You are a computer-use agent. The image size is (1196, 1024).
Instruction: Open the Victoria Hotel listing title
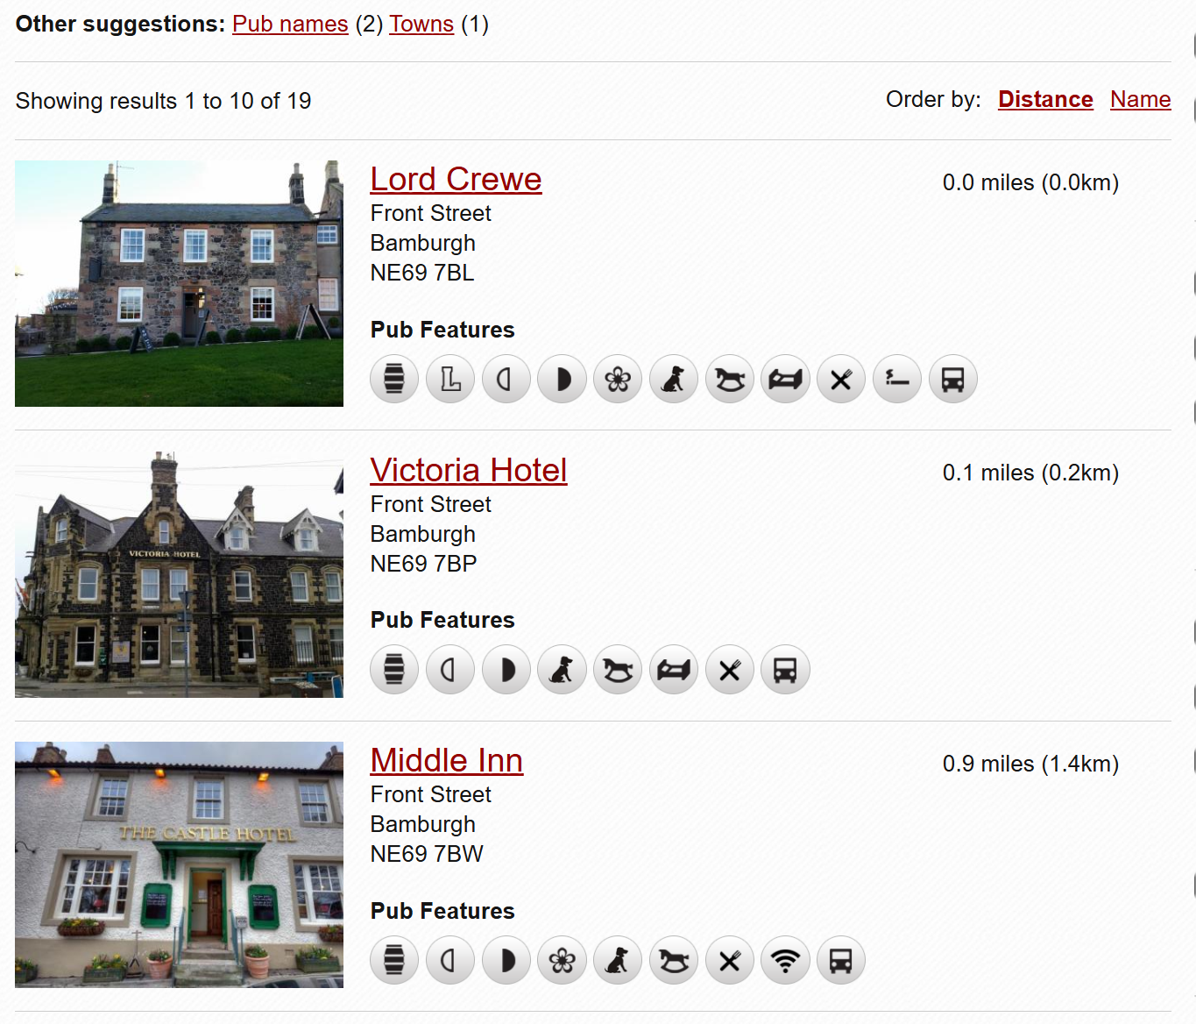coord(469,471)
